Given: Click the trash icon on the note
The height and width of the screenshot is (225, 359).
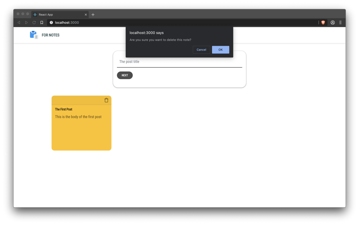Looking at the screenshot, I should (x=106, y=100).
